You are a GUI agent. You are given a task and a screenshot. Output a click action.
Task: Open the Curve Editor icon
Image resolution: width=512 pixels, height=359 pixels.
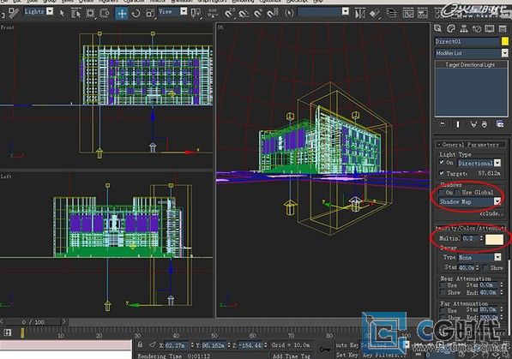pyautogui.click(x=408, y=14)
